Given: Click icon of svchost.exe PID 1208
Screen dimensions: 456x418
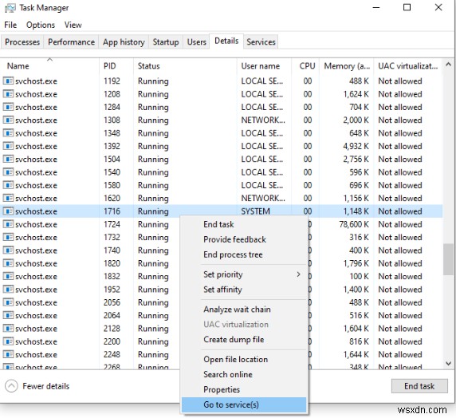Looking at the screenshot, I should [8, 93].
